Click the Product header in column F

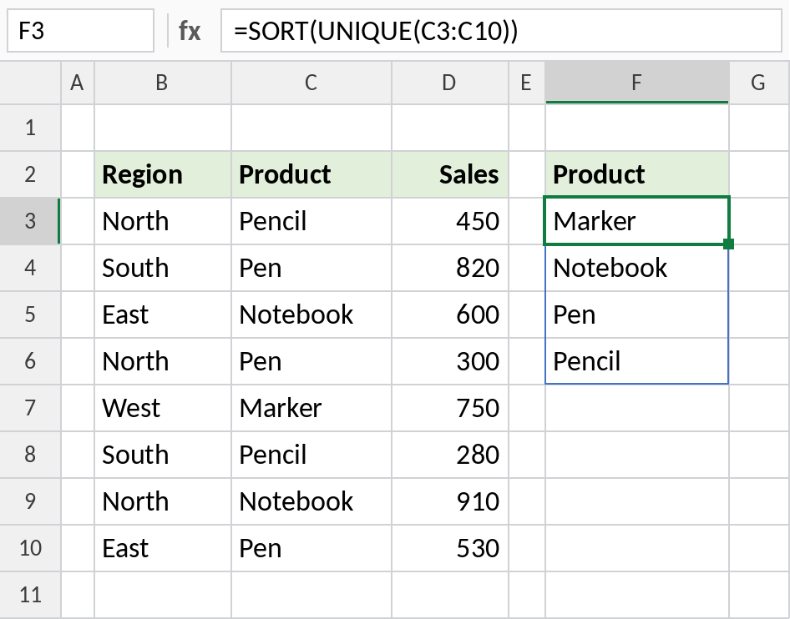637,174
